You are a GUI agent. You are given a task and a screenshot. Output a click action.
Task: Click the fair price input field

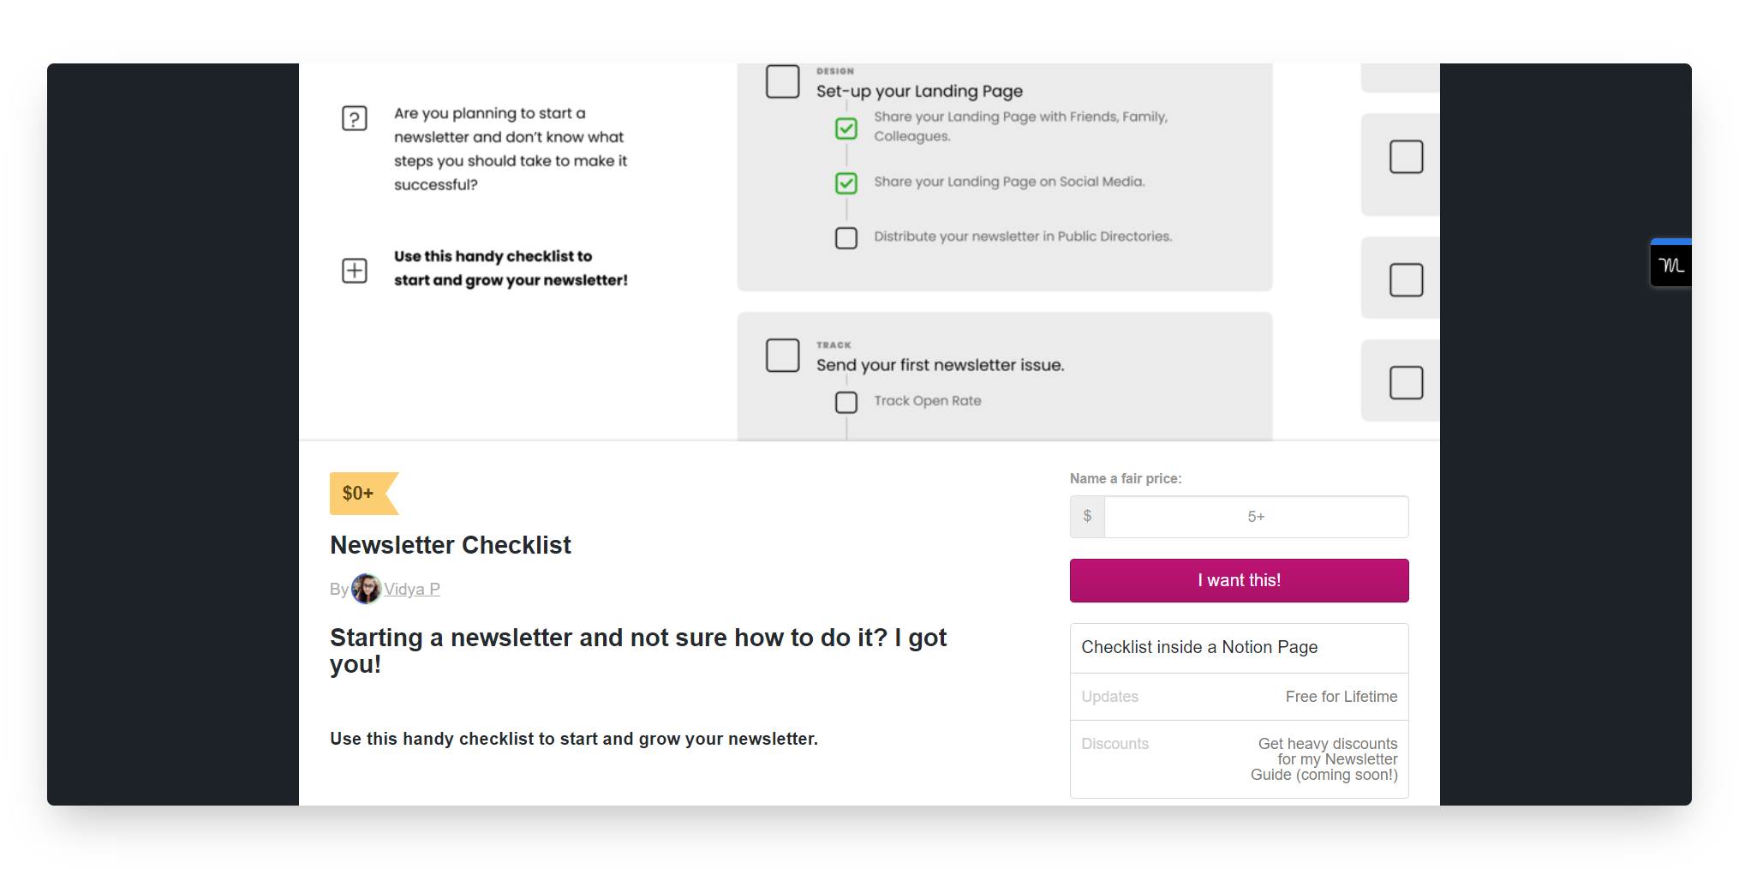point(1256,517)
